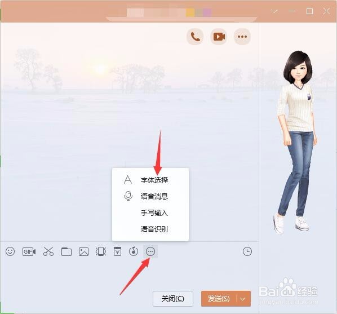Image resolution: width=337 pixels, height=314 pixels.
Task: Send a picture with the image icon
Action: pyautogui.click(x=83, y=251)
